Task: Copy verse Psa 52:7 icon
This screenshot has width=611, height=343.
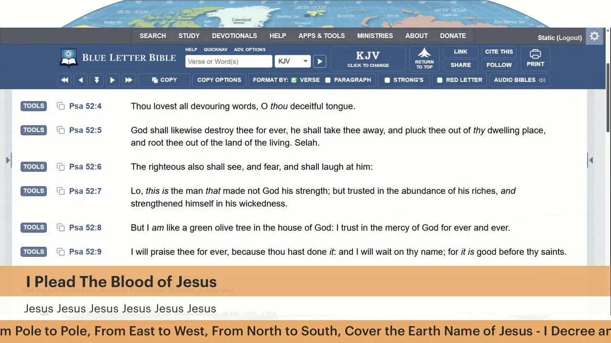Action: 61,191
